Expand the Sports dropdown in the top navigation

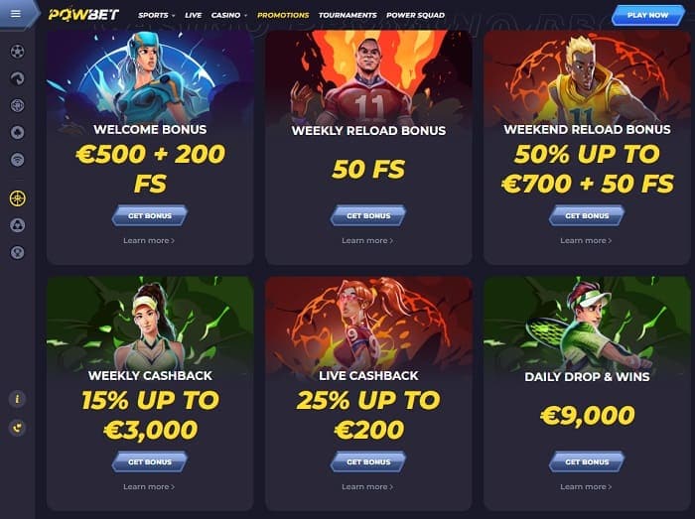point(157,15)
